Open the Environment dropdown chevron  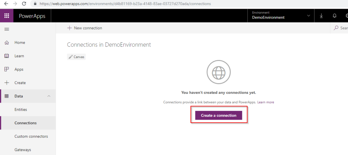(x=309, y=16)
